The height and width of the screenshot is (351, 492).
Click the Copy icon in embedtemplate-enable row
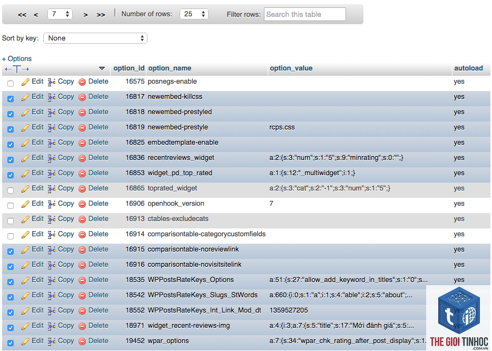tap(52, 143)
